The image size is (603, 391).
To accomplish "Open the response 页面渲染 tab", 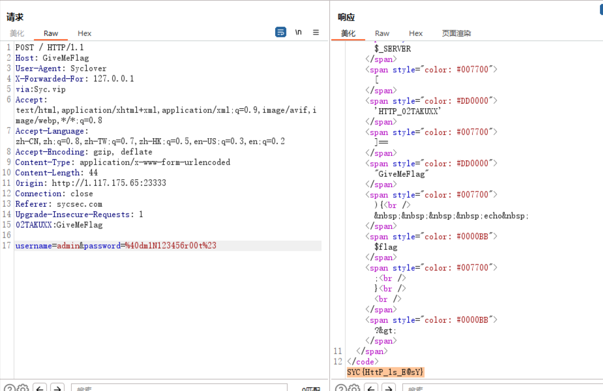I will (456, 33).
